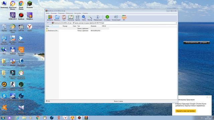The height and width of the screenshot is (120, 214).
Task: Open the Skype desktop shortcut
Action: [4, 97]
